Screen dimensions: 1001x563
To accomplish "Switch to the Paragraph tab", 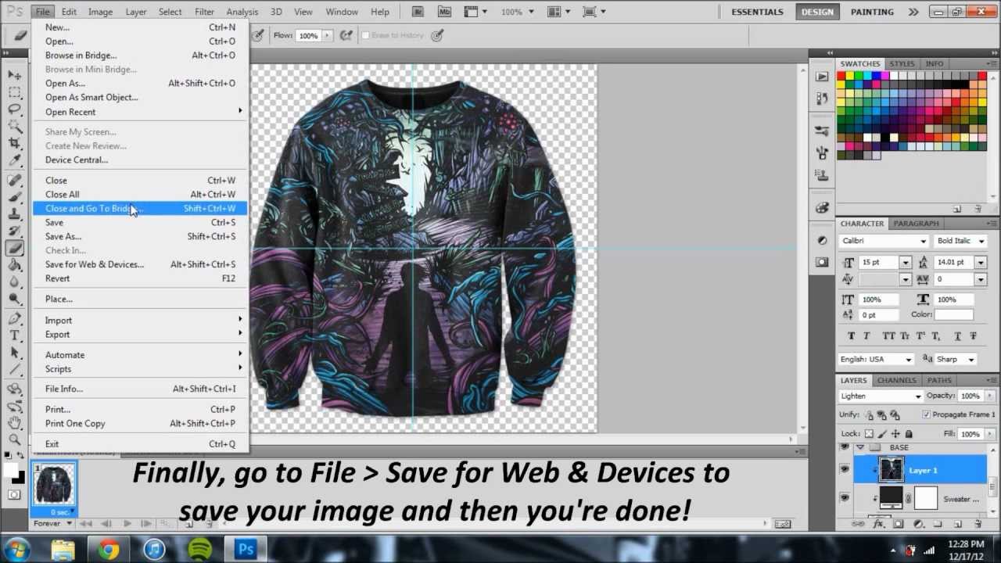I will (916, 224).
